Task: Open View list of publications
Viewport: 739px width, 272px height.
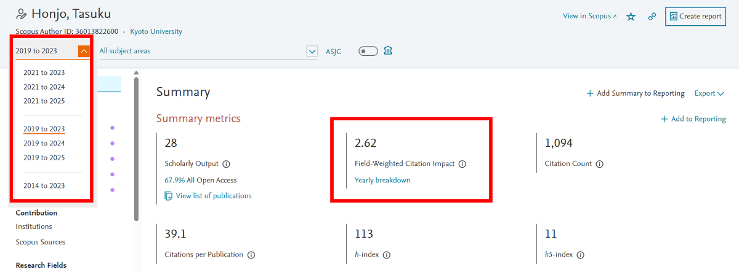Action: pyautogui.click(x=213, y=196)
